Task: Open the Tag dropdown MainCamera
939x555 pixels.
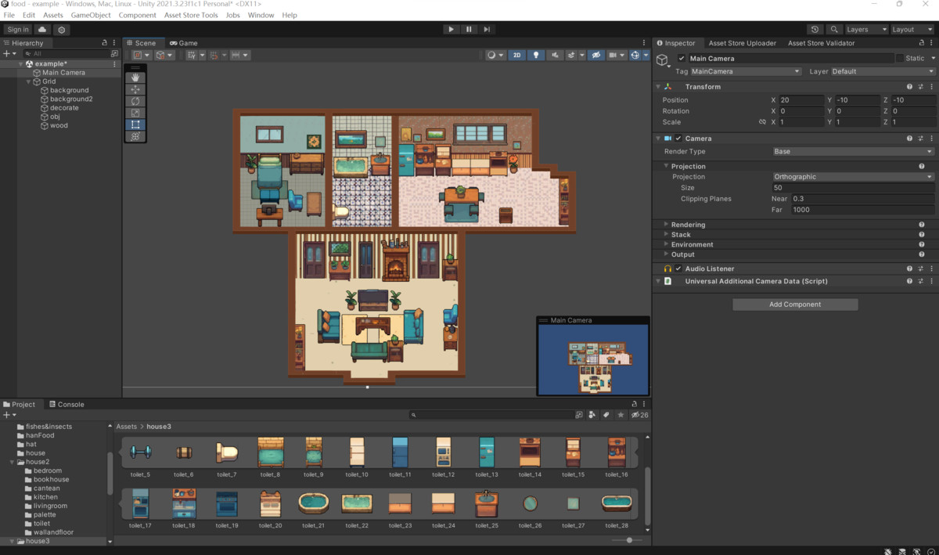Action: tap(746, 71)
